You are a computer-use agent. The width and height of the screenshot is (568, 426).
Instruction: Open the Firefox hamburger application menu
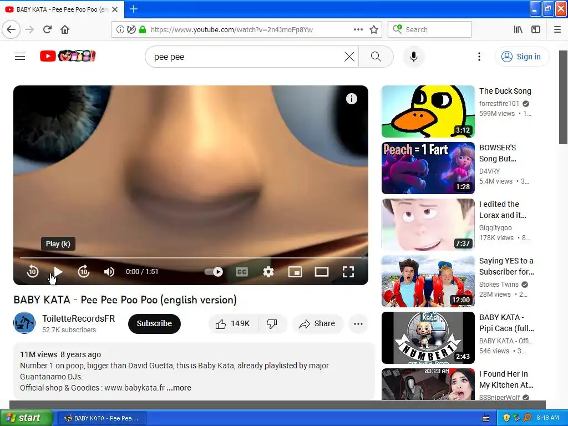pyautogui.click(x=557, y=30)
